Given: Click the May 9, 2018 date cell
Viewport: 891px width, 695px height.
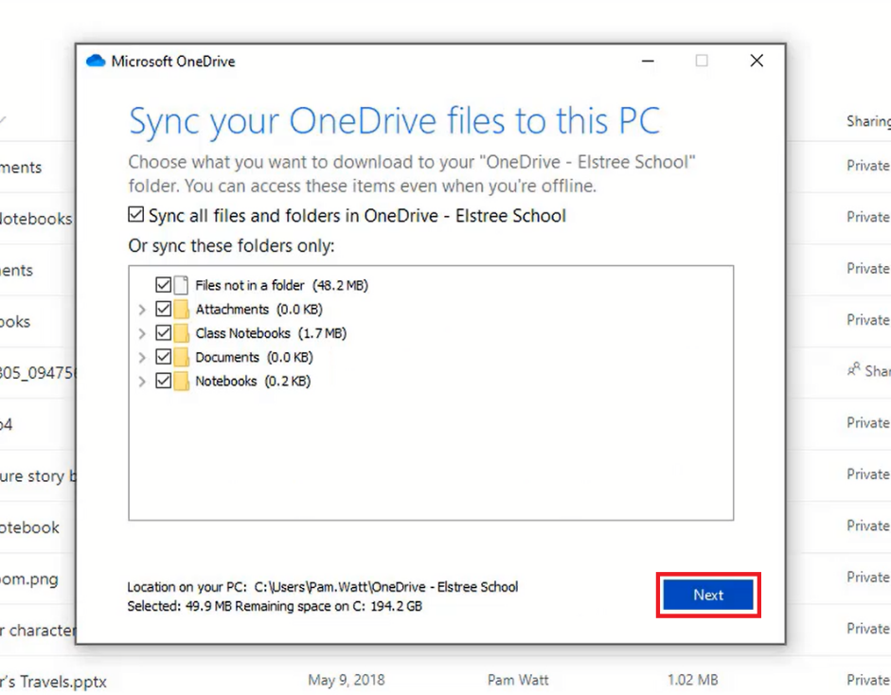Looking at the screenshot, I should click(346, 680).
